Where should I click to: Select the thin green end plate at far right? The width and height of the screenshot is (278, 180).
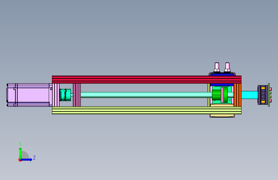point(269,95)
